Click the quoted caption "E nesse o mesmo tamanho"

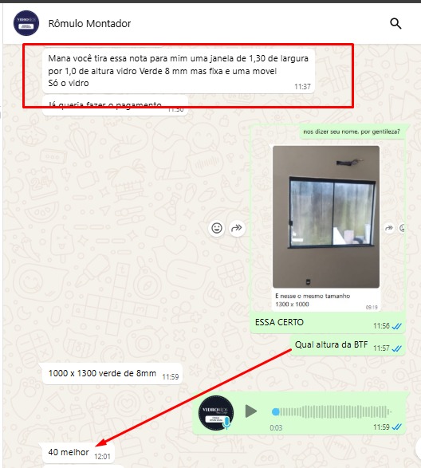(313, 296)
